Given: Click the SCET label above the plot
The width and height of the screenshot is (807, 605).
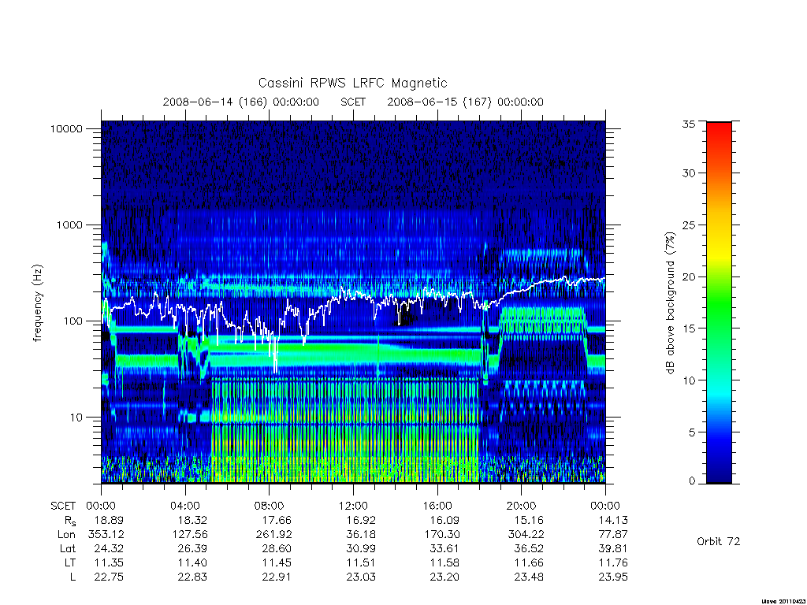Looking at the screenshot, I should click(353, 102).
